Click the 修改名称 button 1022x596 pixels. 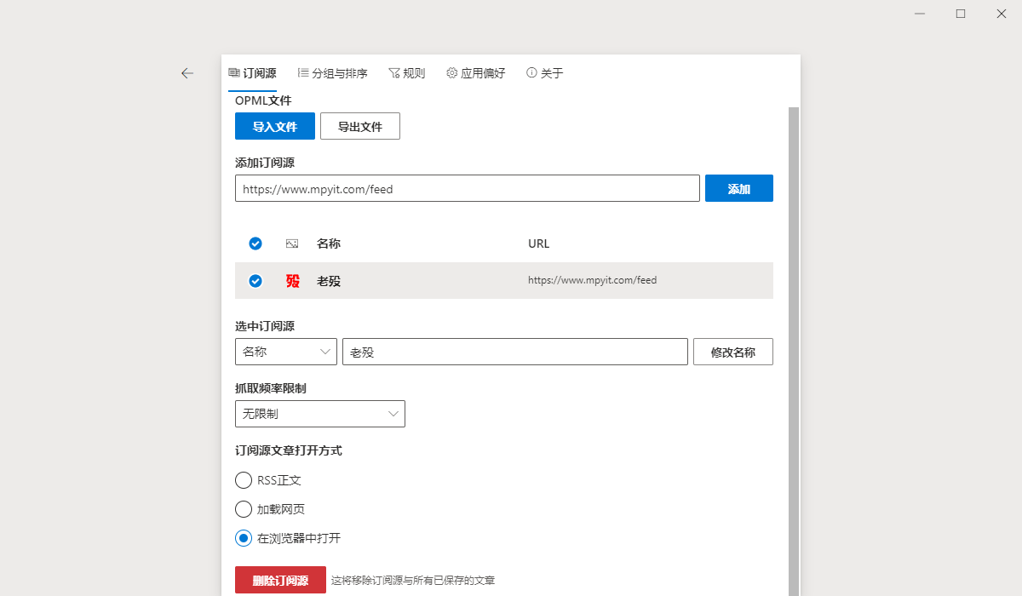coord(733,352)
